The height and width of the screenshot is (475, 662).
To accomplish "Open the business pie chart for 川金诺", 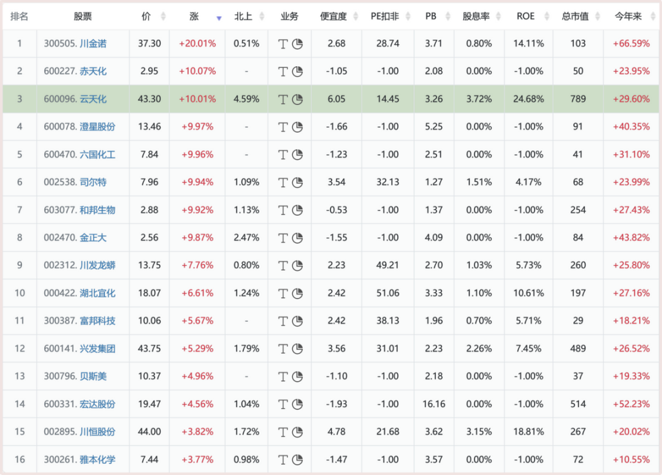I will [x=297, y=44].
